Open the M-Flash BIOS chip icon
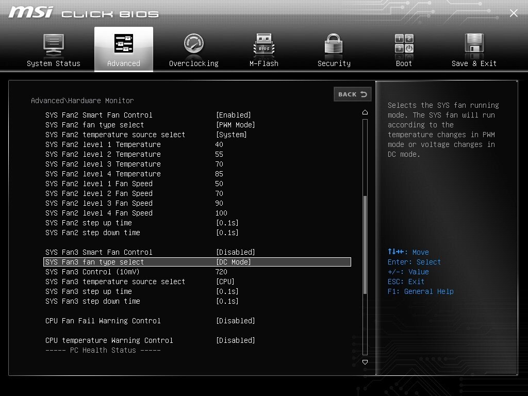The width and height of the screenshot is (528, 396). (264, 44)
